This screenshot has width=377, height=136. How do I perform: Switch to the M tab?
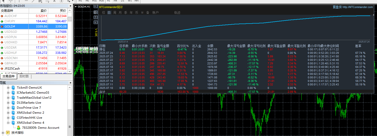pyautogui.click(x=142, y=13)
